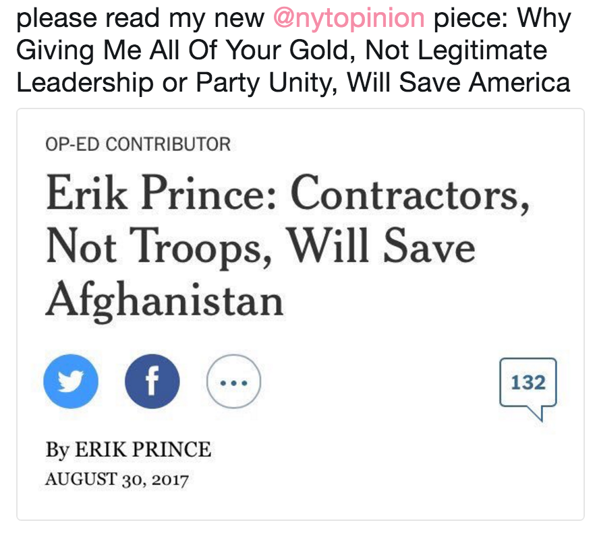Click "Leadership or Party Unity" tweet text

click(x=177, y=83)
